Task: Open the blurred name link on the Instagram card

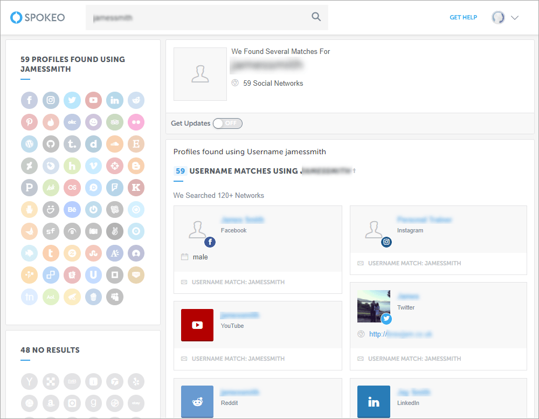Action: [425, 220]
